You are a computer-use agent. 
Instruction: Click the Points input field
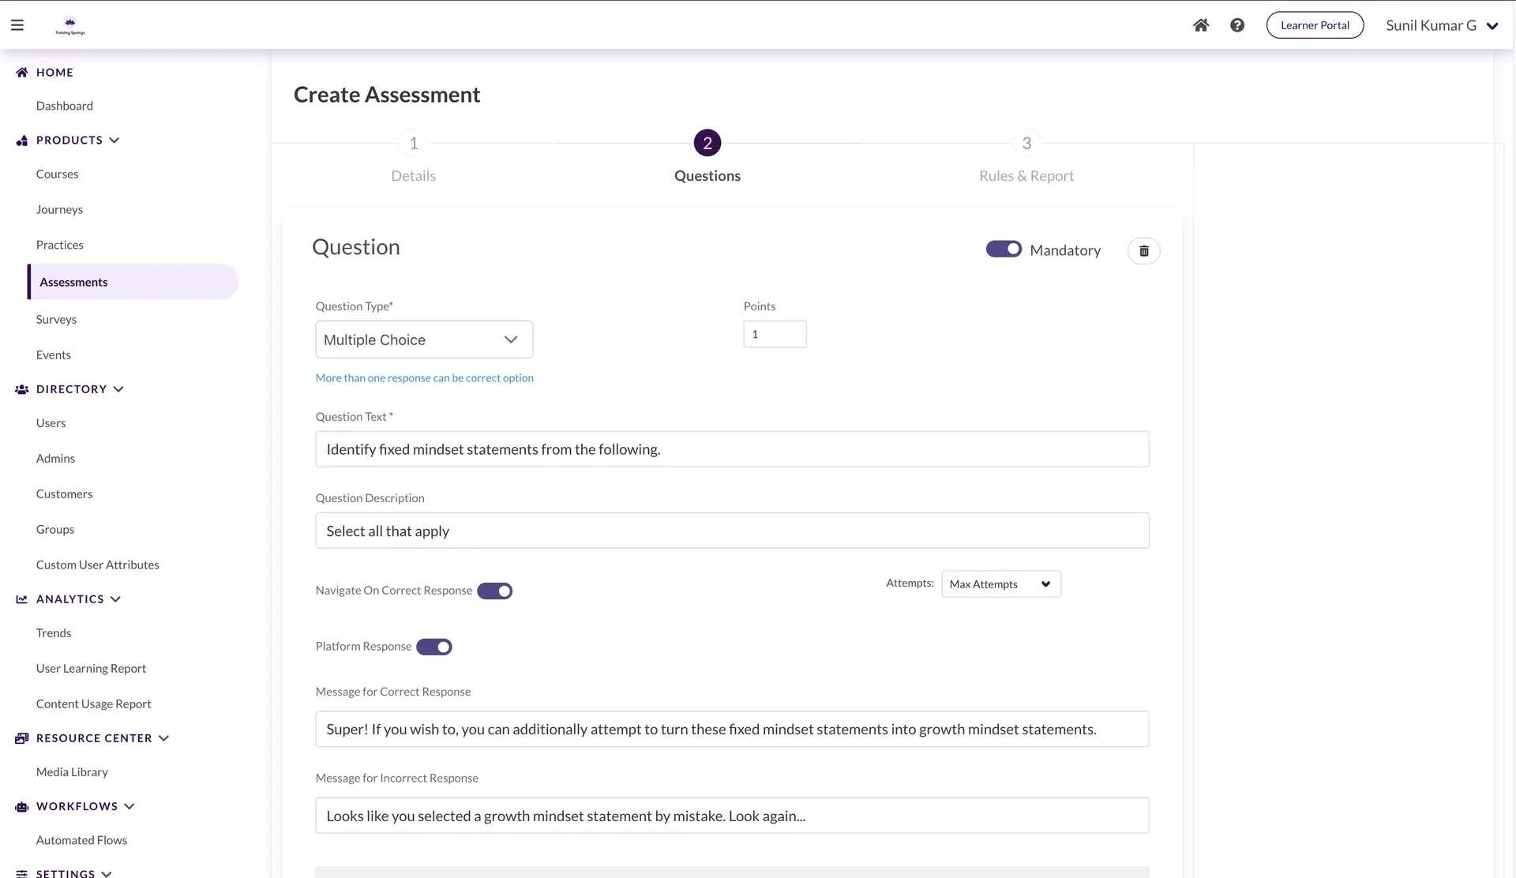coord(775,334)
